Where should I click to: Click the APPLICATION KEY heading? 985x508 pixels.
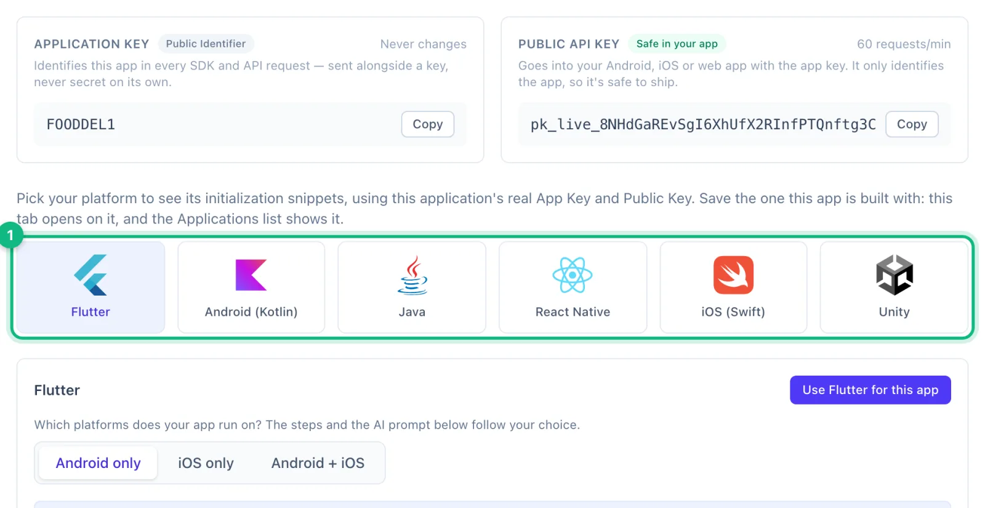92,44
